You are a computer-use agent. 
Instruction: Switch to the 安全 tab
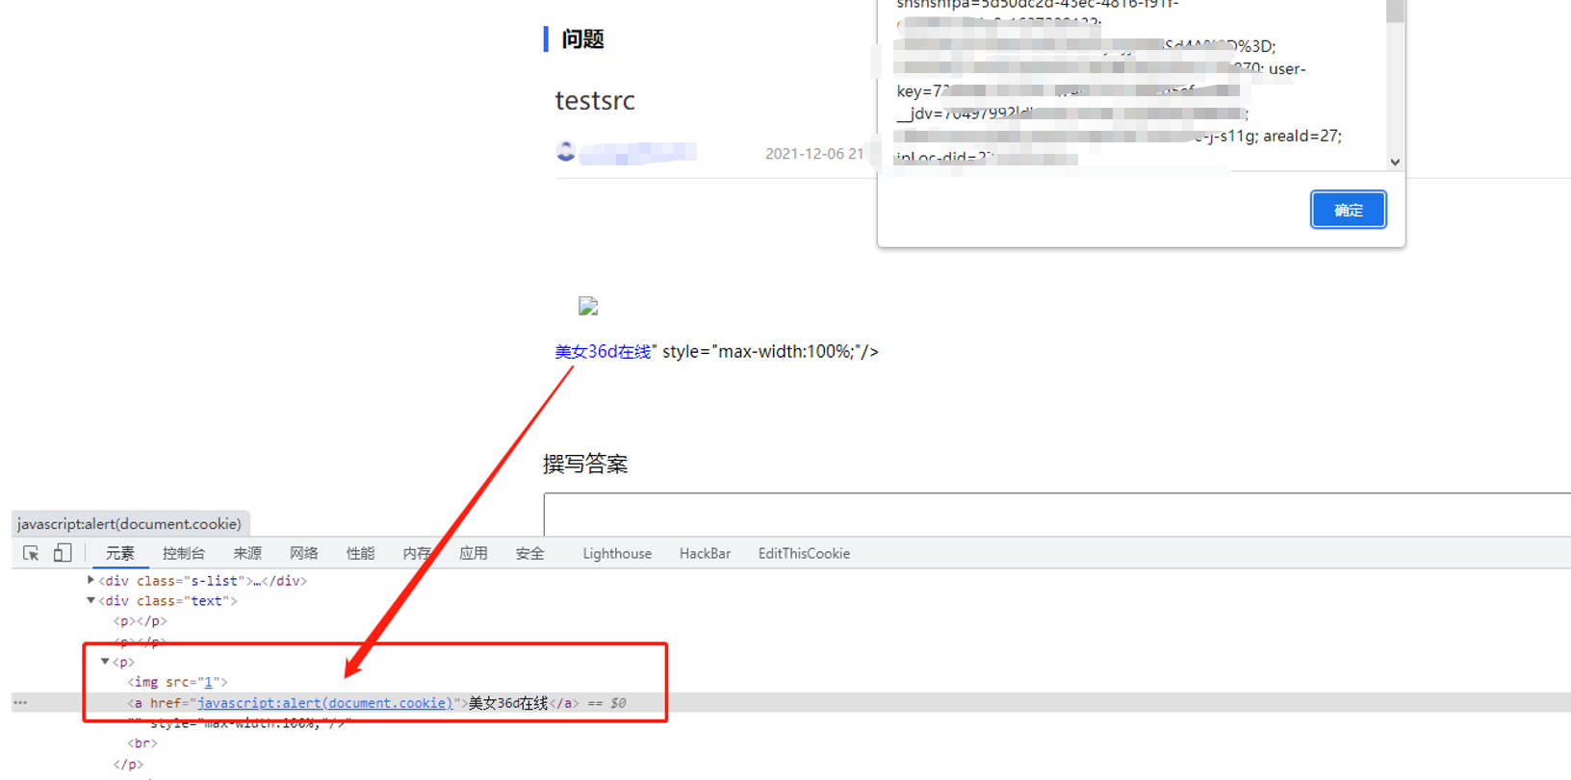530,553
